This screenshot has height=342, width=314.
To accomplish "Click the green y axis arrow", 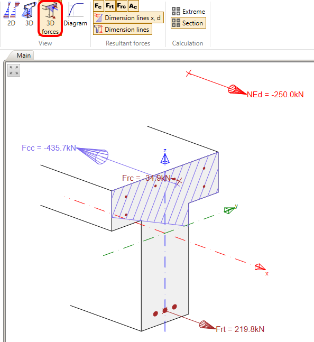I will [x=229, y=210].
